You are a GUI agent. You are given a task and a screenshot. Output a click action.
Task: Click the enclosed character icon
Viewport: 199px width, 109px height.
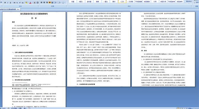(37, 3)
